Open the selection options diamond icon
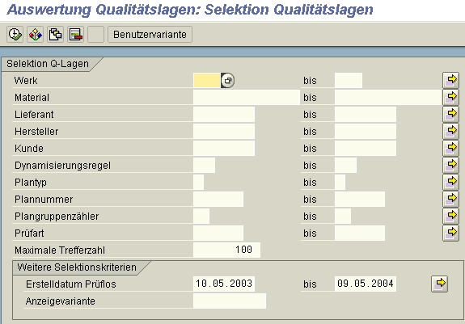465x324 pixels. (36, 35)
